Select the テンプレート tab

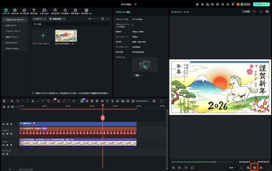pyautogui.click(x=86, y=11)
